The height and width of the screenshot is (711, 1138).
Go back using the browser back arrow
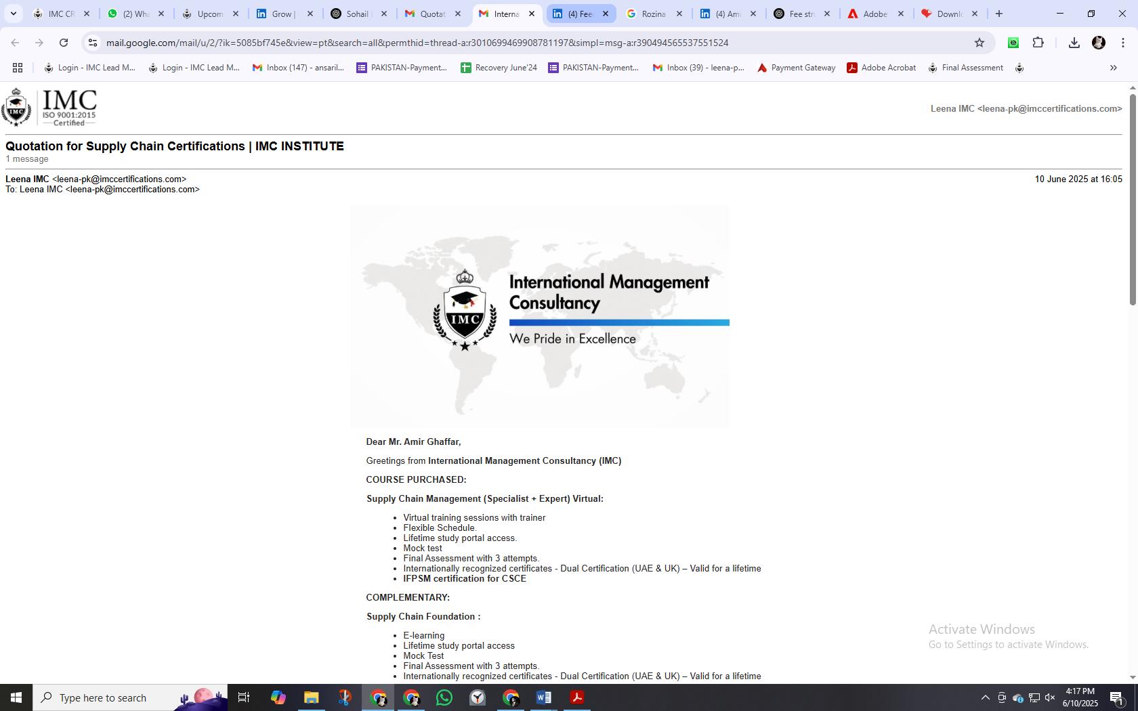[x=15, y=43]
